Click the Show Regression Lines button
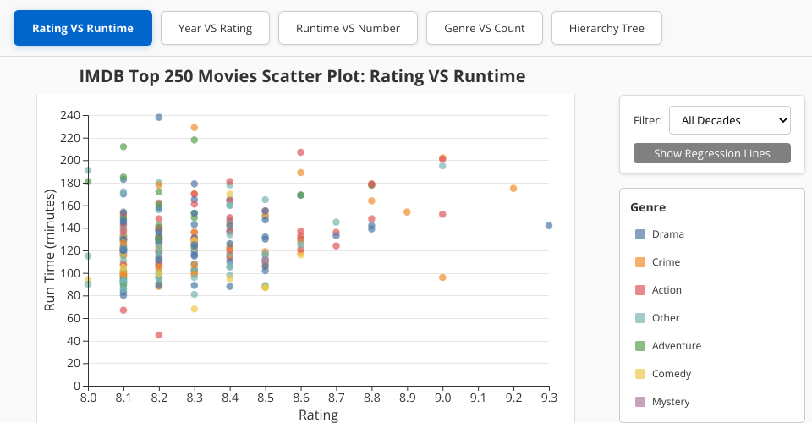 [712, 153]
